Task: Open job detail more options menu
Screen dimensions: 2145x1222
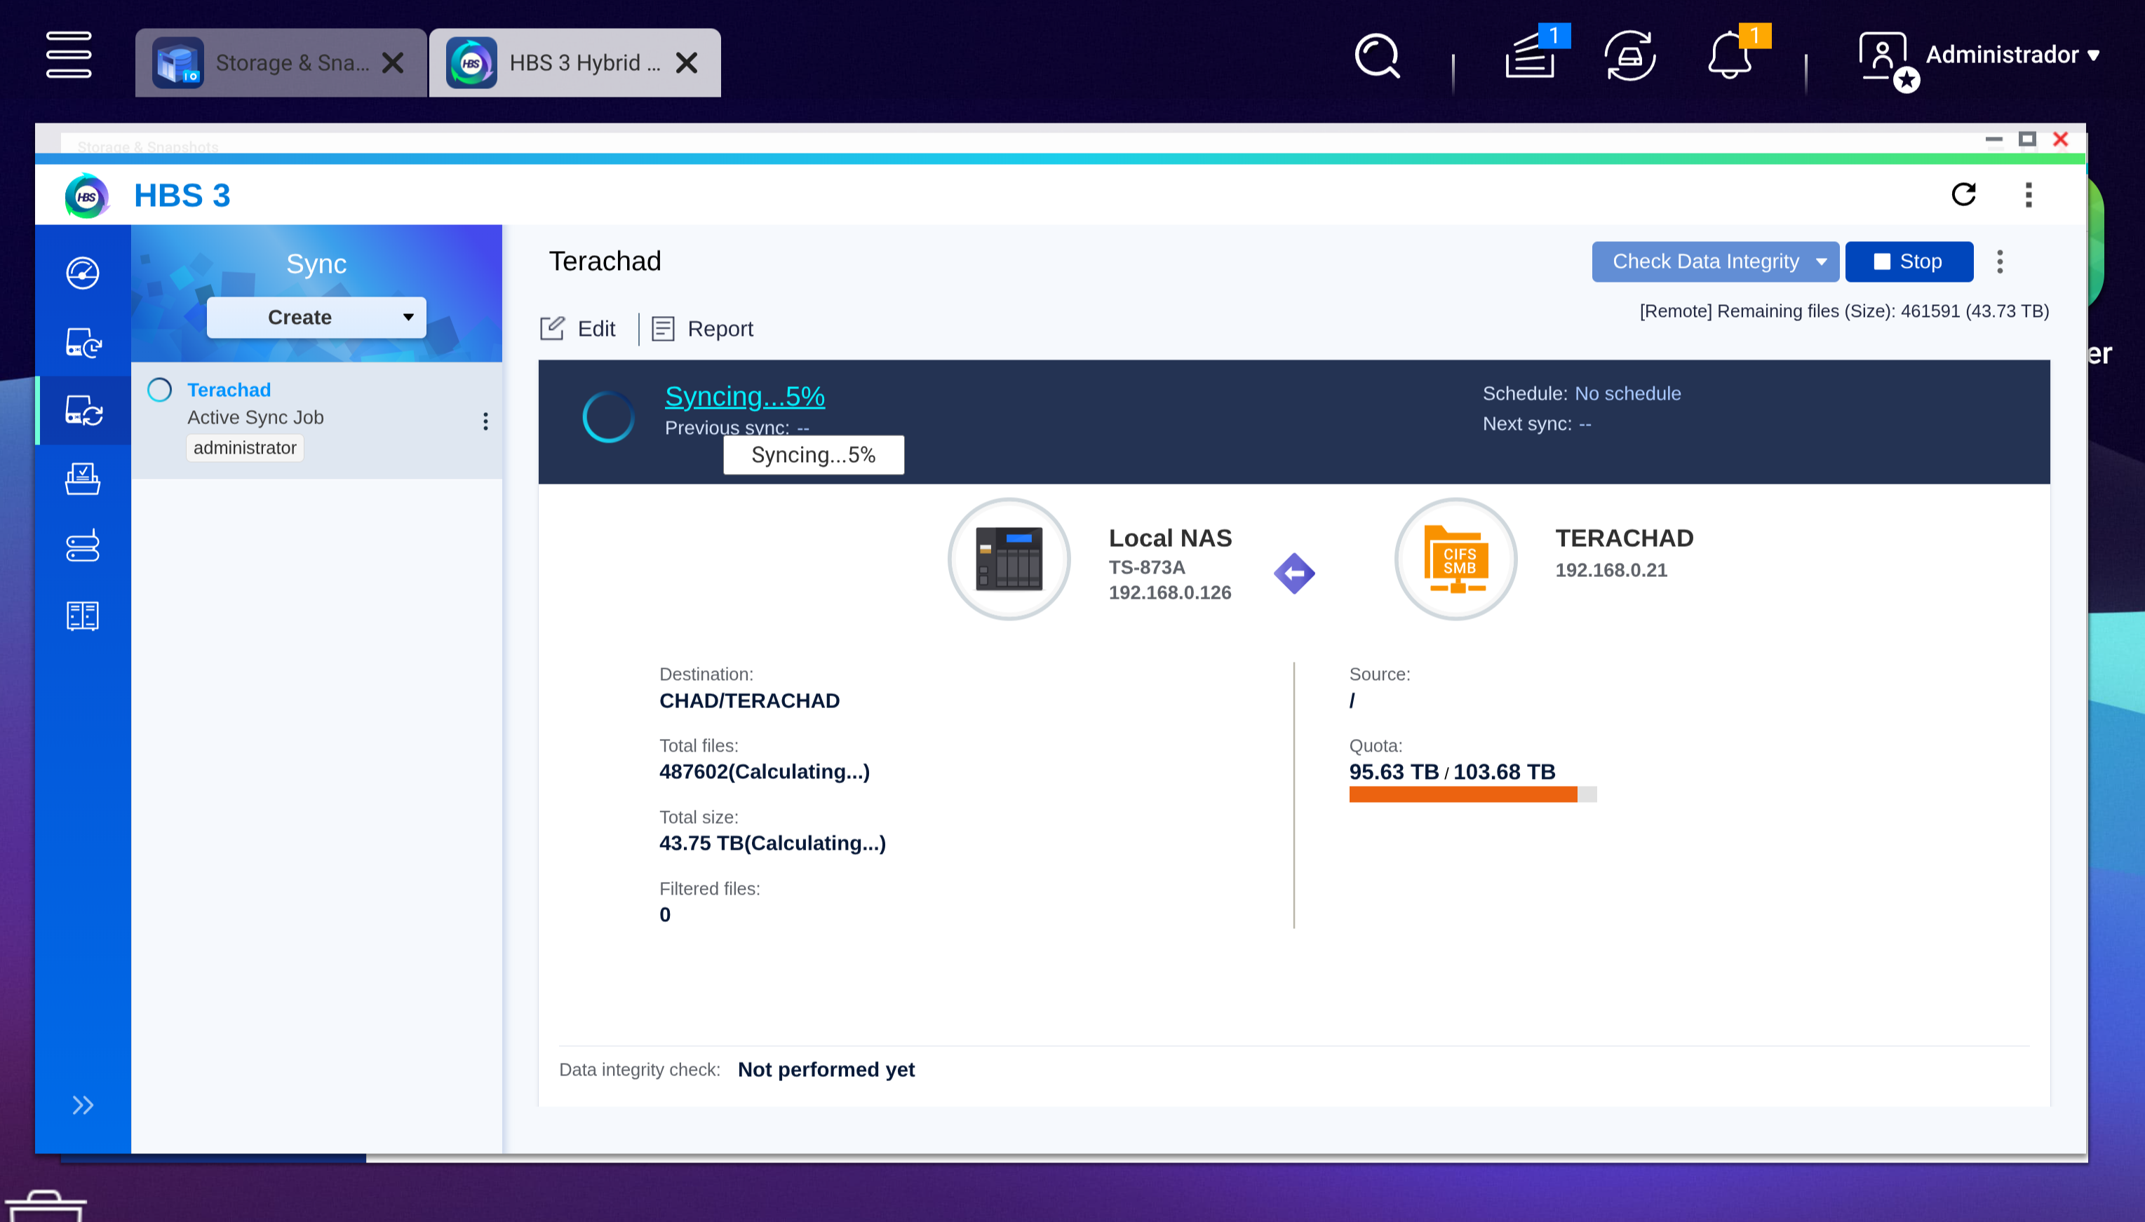Action: 2000,262
